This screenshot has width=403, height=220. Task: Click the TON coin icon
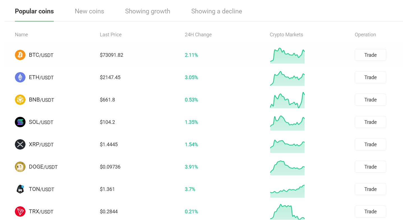(x=20, y=189)
